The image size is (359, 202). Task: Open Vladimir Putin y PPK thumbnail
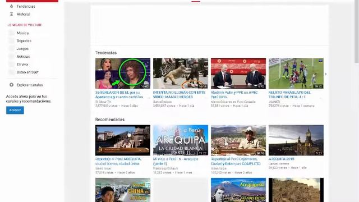tap(238, 74)
